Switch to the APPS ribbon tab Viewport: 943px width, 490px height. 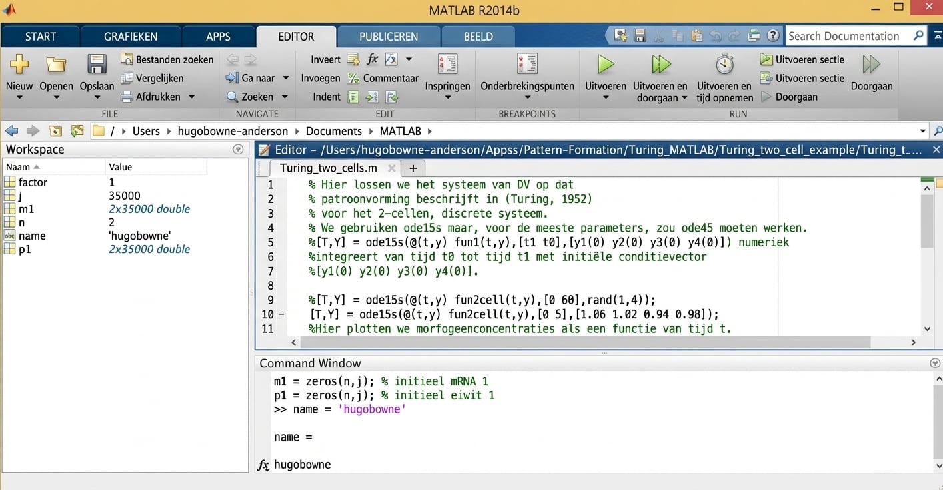218,37
